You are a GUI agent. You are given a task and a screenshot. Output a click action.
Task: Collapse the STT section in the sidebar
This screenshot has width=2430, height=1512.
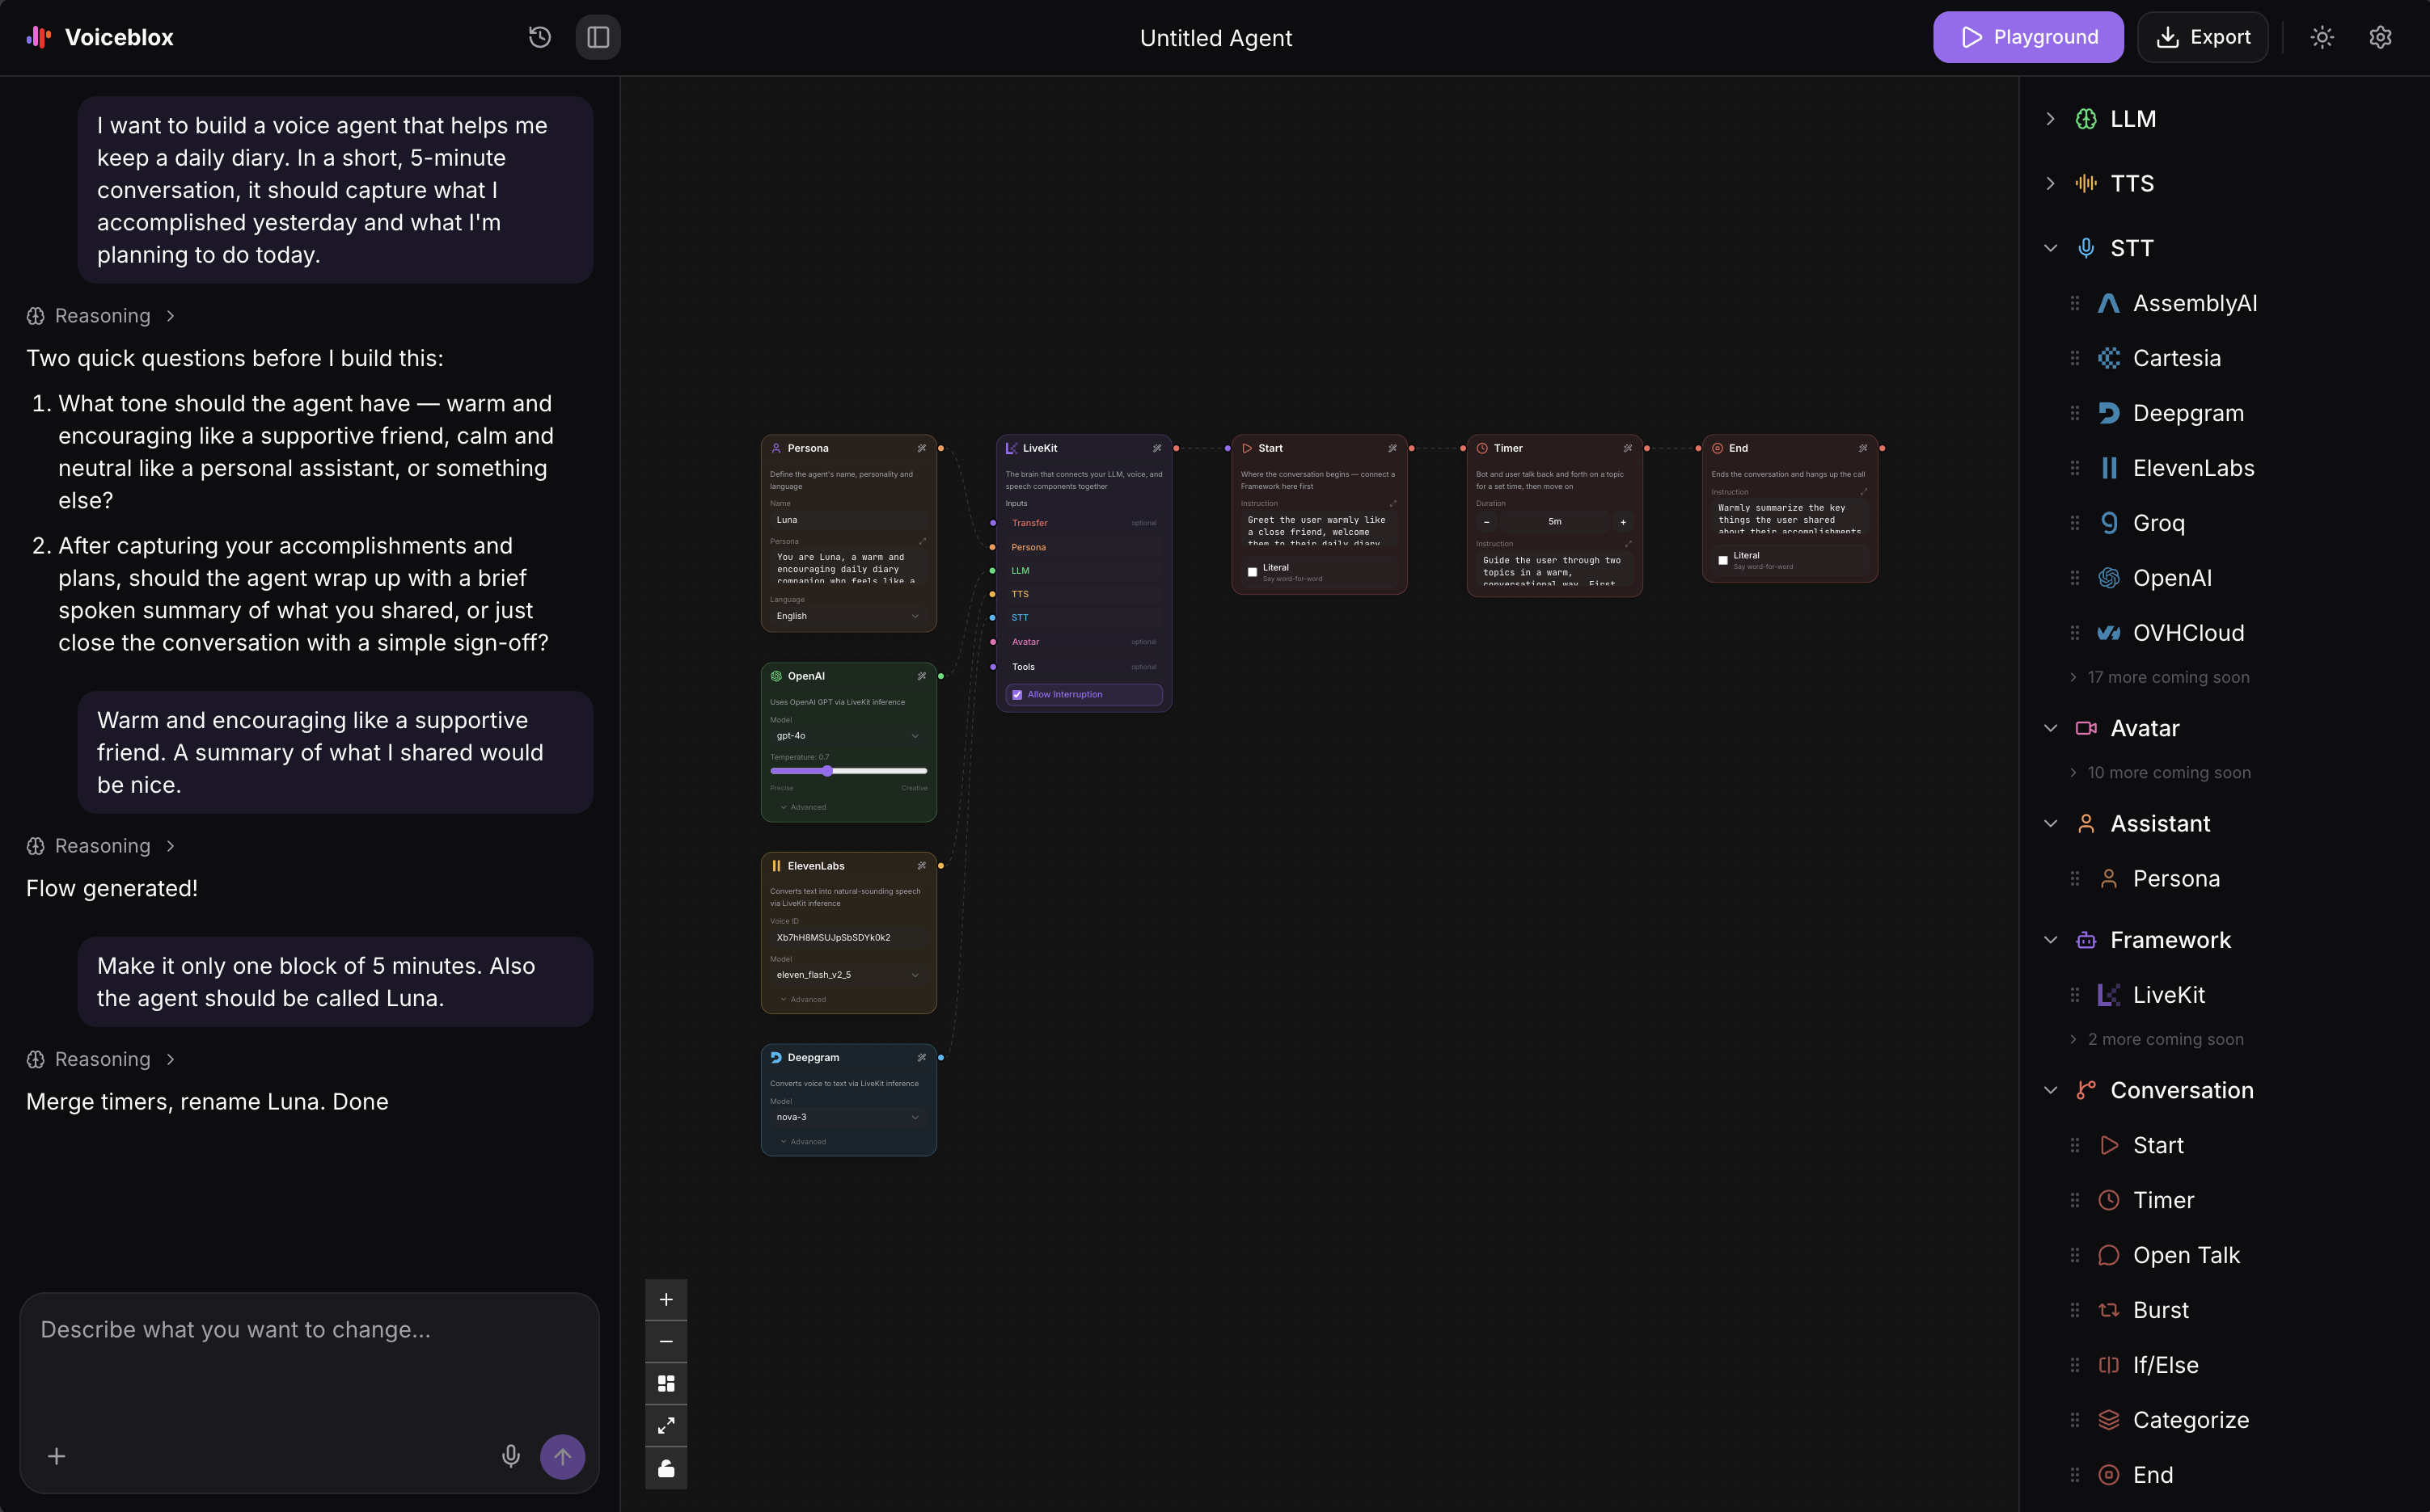[2051, 247]
